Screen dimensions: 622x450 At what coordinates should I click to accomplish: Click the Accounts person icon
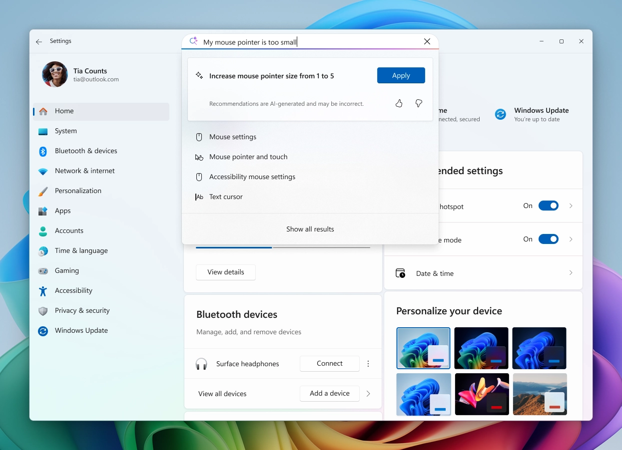(x=43, y=231)
